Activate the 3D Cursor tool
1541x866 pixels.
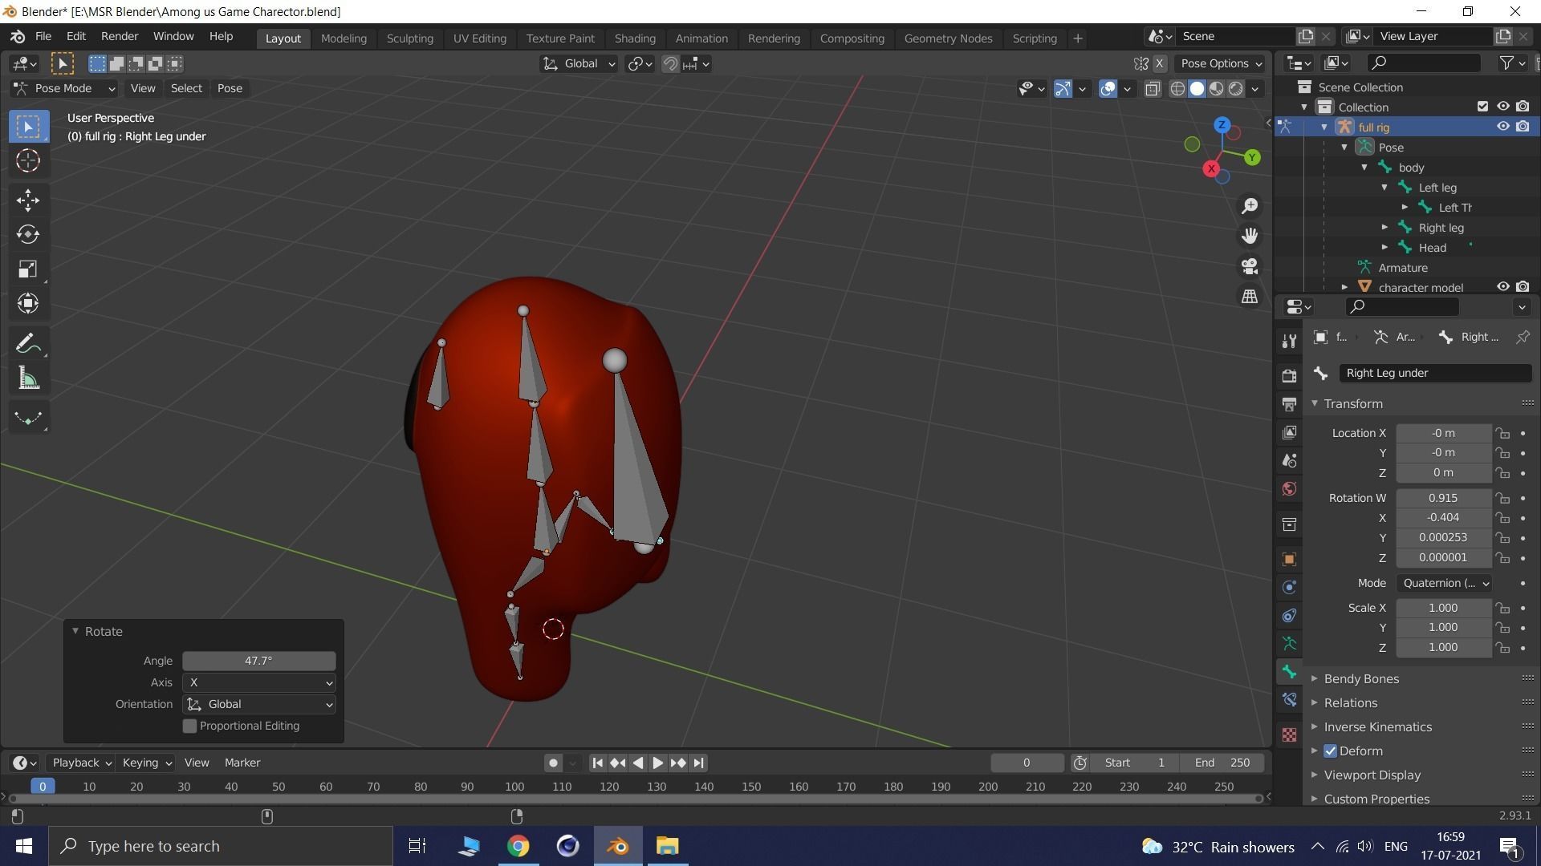click(x=28, y=160)
